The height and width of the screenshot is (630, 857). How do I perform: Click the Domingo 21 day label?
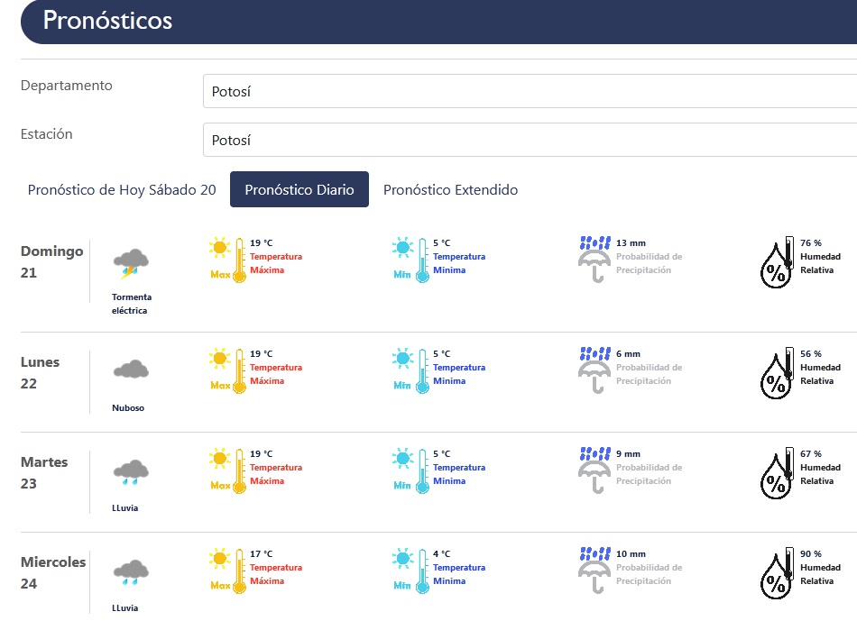pyautogui.click(x=51, y=261)
